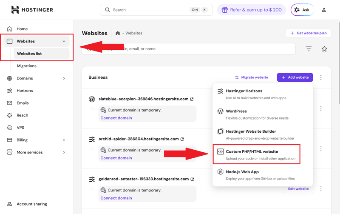This screenshot has width=340, height=214.
Task: Click the star favorites icon
Action: pyautogui.click(x=324, y=49)
